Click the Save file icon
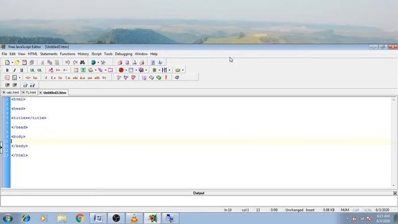Image resolution: width=398 pixels, height=224 pixels. [24, 62]
